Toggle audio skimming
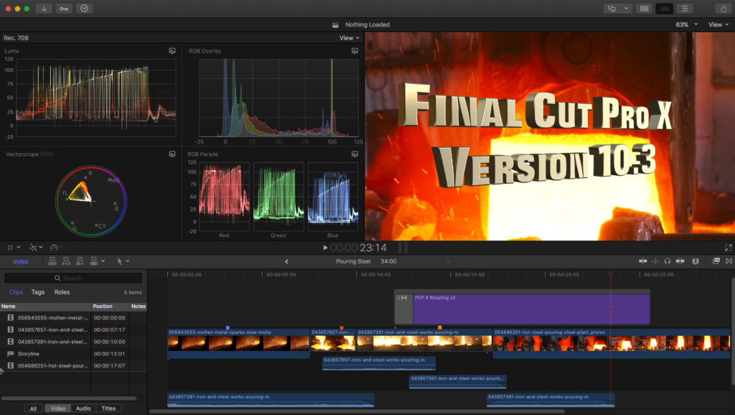Screen dimensions: 735x415 (655, 261)
